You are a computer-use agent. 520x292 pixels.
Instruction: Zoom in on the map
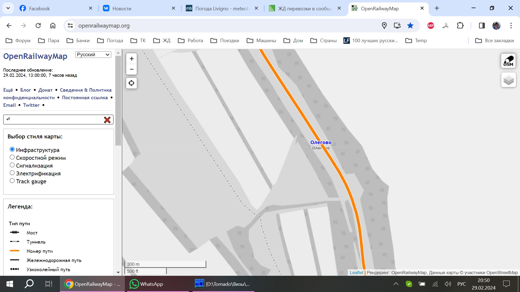[x=132, y=59]
